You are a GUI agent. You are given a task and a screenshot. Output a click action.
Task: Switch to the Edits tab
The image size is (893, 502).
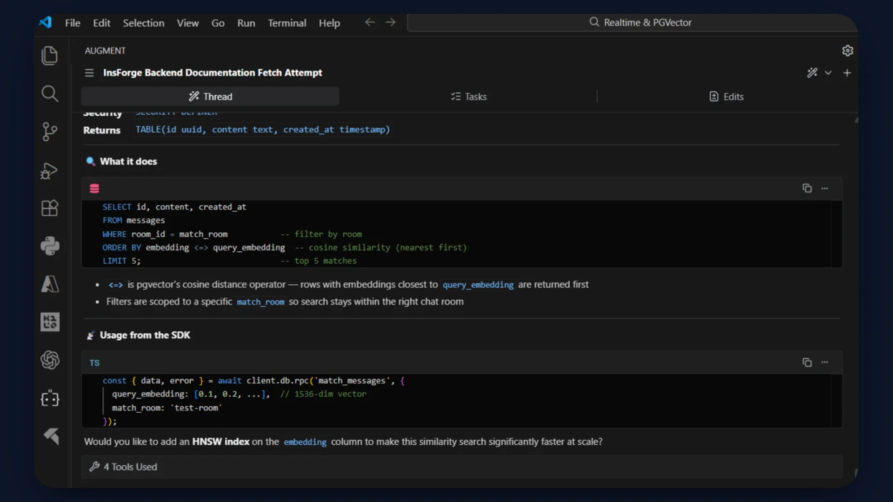pos(726,97)
